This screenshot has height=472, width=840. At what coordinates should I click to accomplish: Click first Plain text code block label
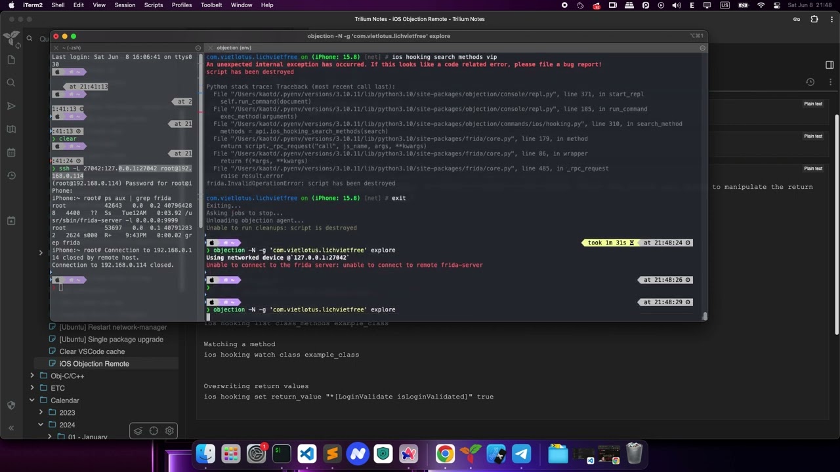813,104
